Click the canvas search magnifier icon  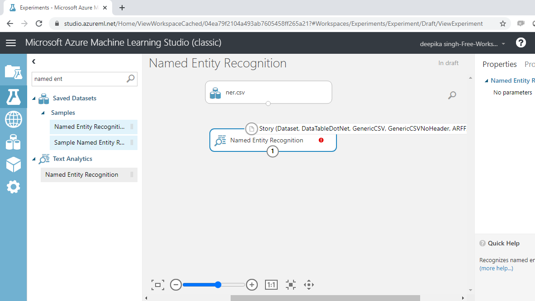(x=452, y=95)
